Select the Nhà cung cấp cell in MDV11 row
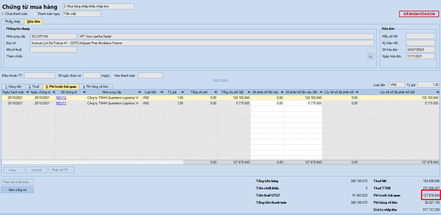This screenshot has width=441, height=215. [x=113, y=103]
